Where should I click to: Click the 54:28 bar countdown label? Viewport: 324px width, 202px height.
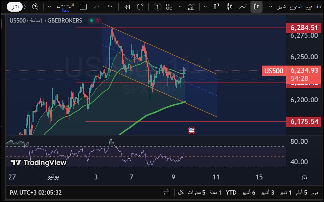click(x=299, y=78)
